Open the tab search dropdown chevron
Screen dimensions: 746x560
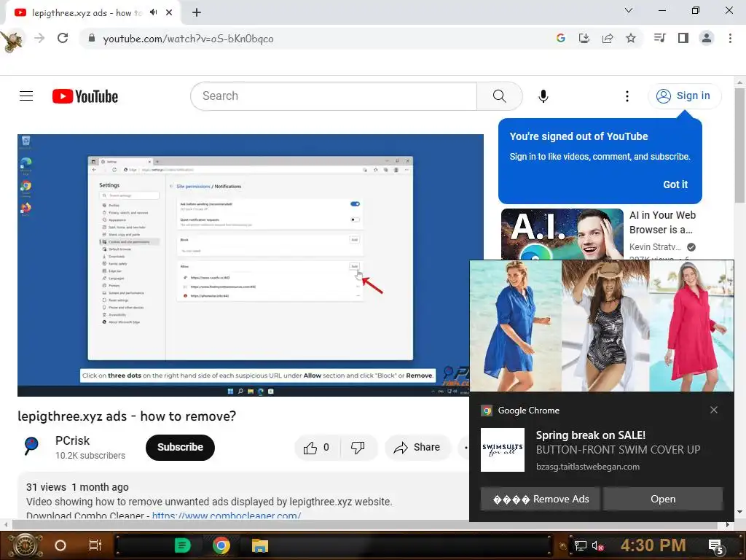(x=629, y=10)
